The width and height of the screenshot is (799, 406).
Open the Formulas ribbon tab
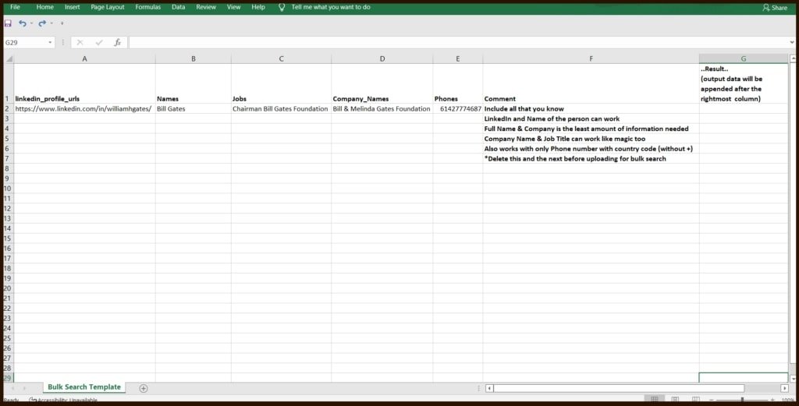pyautogui.click(x=148, y=7)
